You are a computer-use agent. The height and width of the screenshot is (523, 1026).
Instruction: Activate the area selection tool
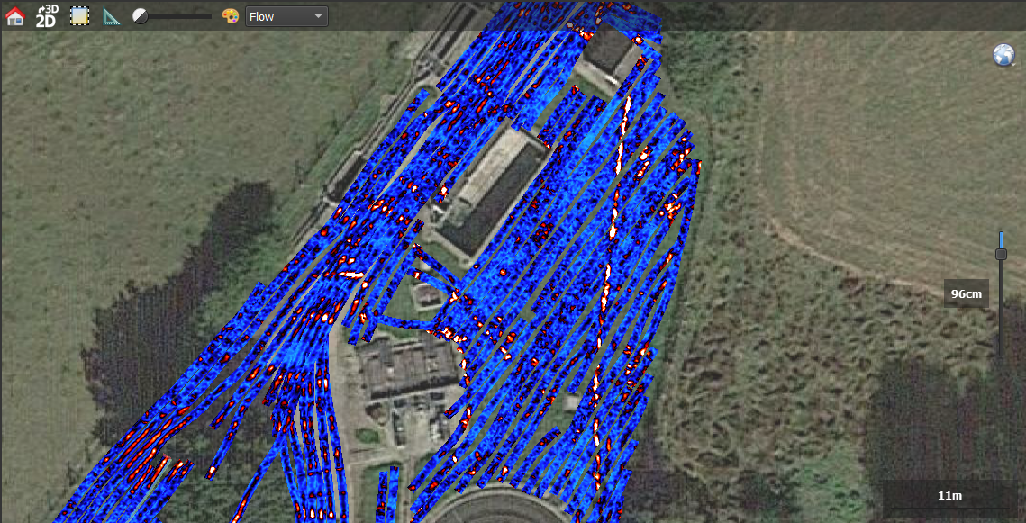[80, 15]
